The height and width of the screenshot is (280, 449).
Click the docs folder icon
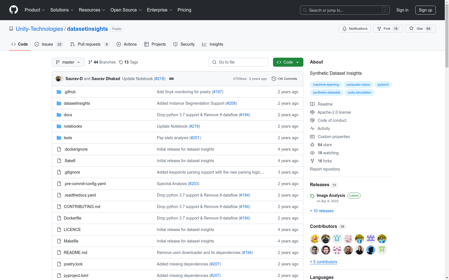tap(59, 115)
